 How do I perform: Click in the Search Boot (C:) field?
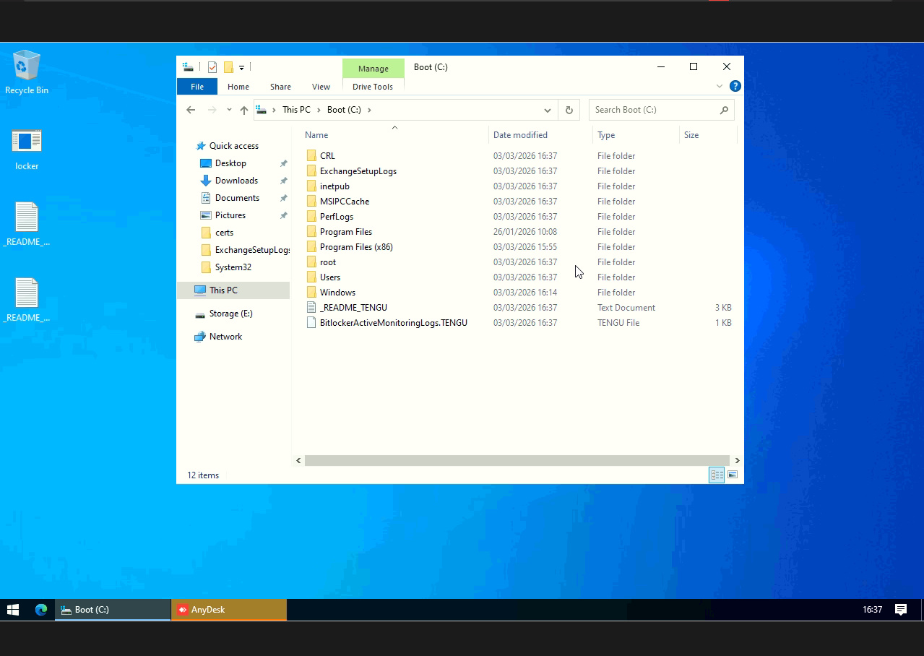[x=661, y=110]
